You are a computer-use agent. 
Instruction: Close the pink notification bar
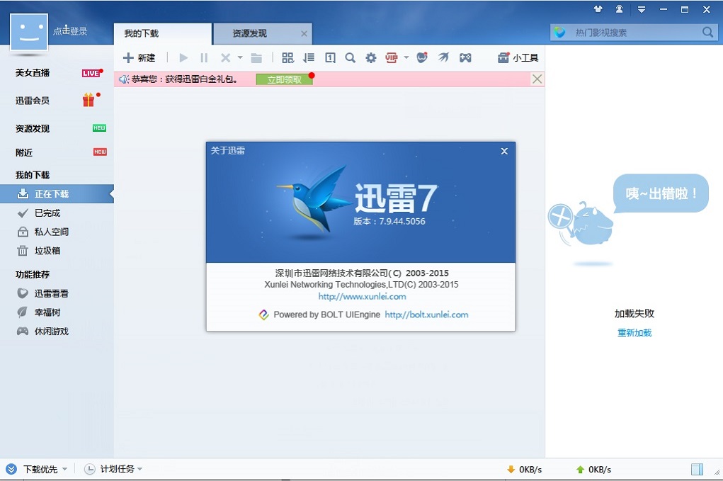click(x=537, y=79)
